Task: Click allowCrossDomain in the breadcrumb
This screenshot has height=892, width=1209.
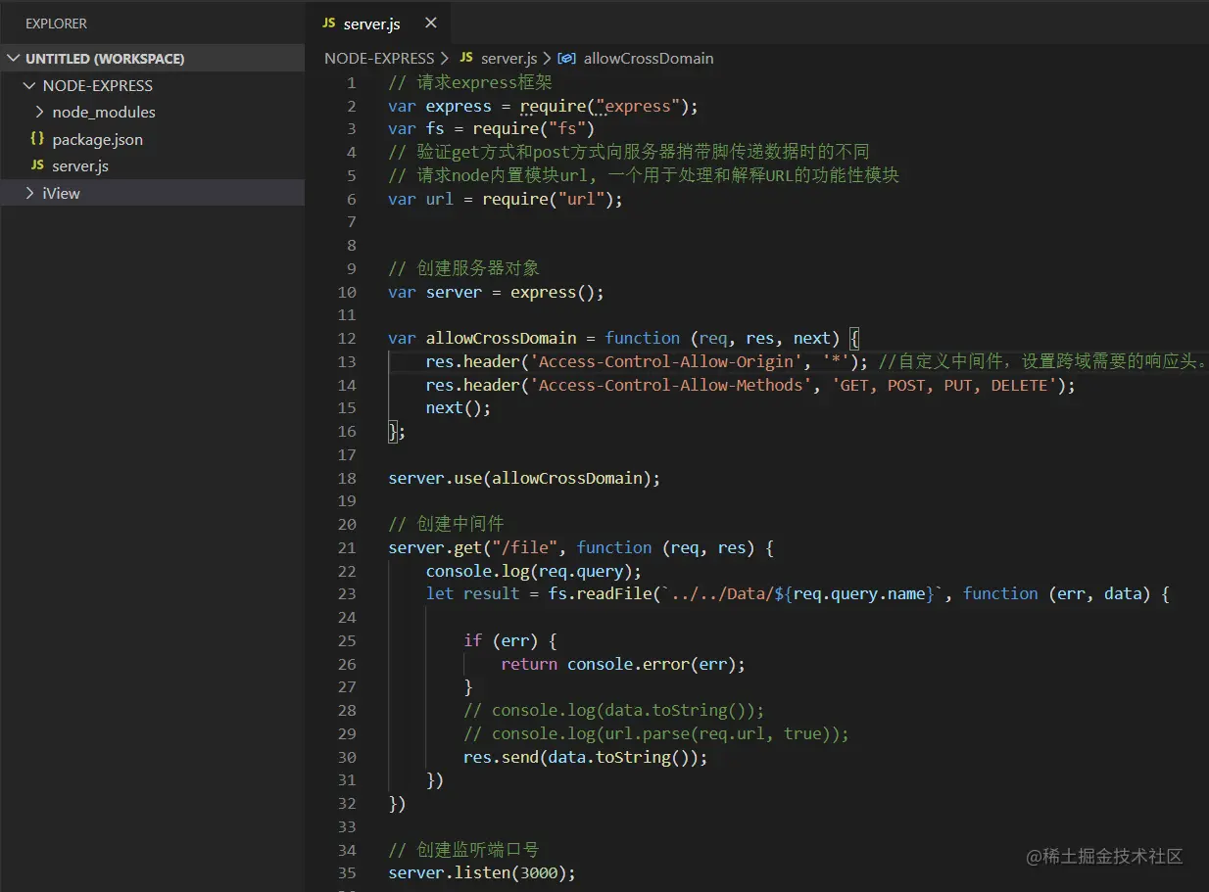Action: [648, 59]
